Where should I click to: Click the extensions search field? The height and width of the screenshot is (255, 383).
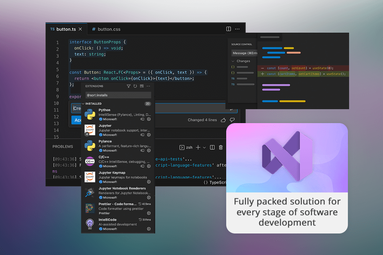(118, 95)
